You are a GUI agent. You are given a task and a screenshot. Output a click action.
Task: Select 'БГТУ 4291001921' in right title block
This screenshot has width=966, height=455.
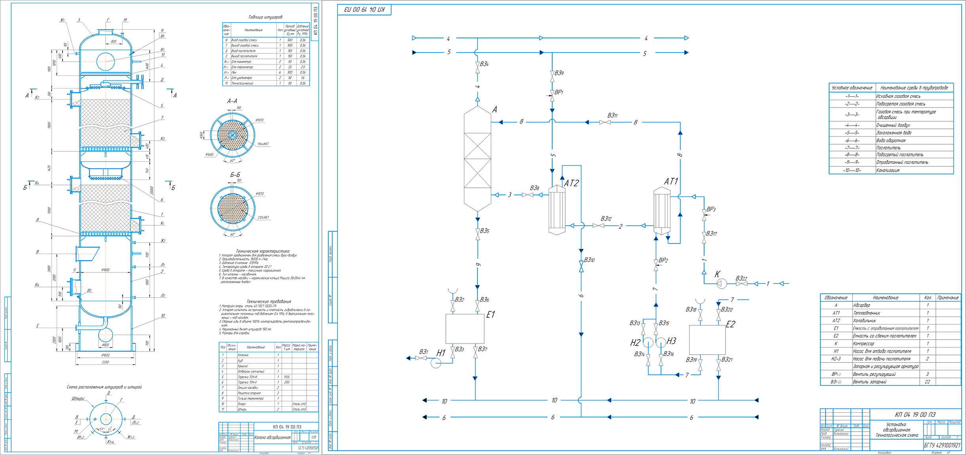(942, 445)
